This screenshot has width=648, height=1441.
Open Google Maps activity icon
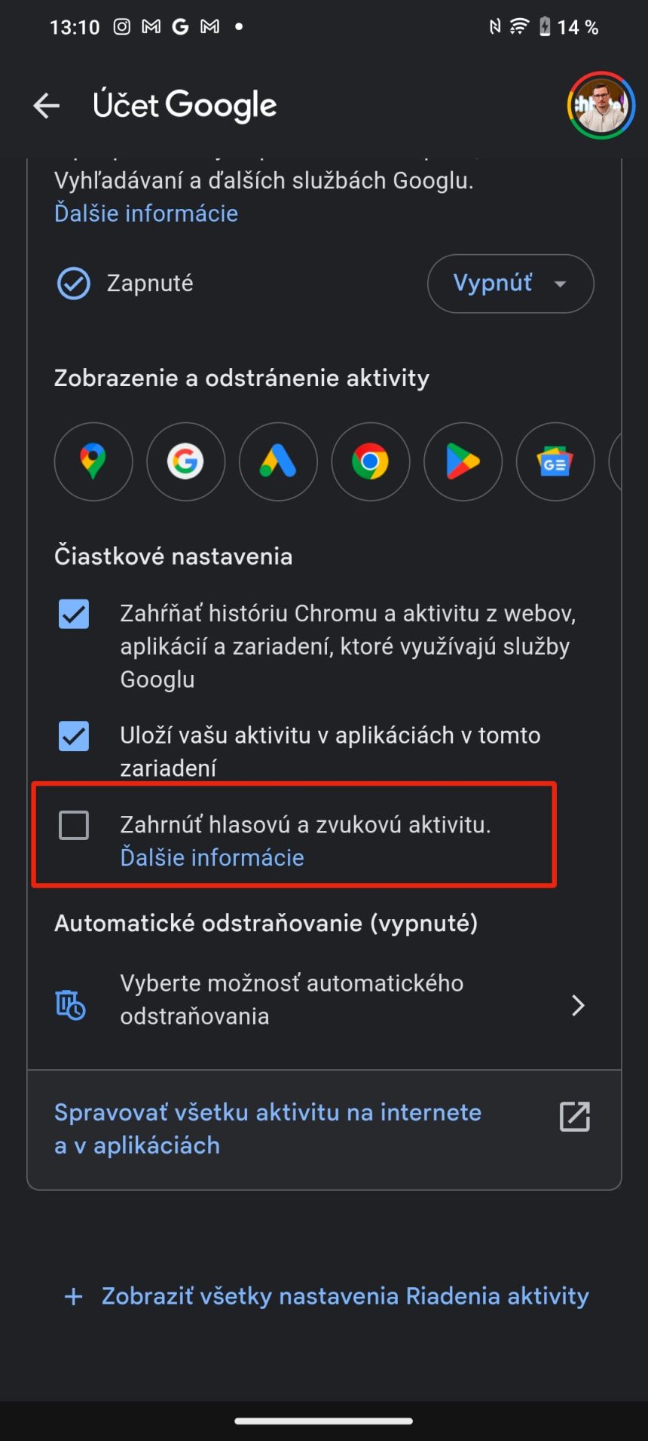coord(93,462)
